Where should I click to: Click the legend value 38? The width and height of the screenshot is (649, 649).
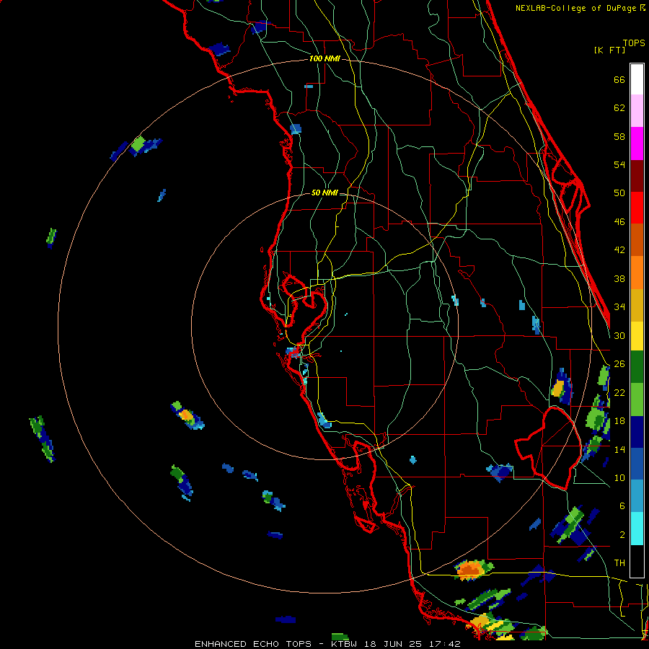click(x=619, y=278)
